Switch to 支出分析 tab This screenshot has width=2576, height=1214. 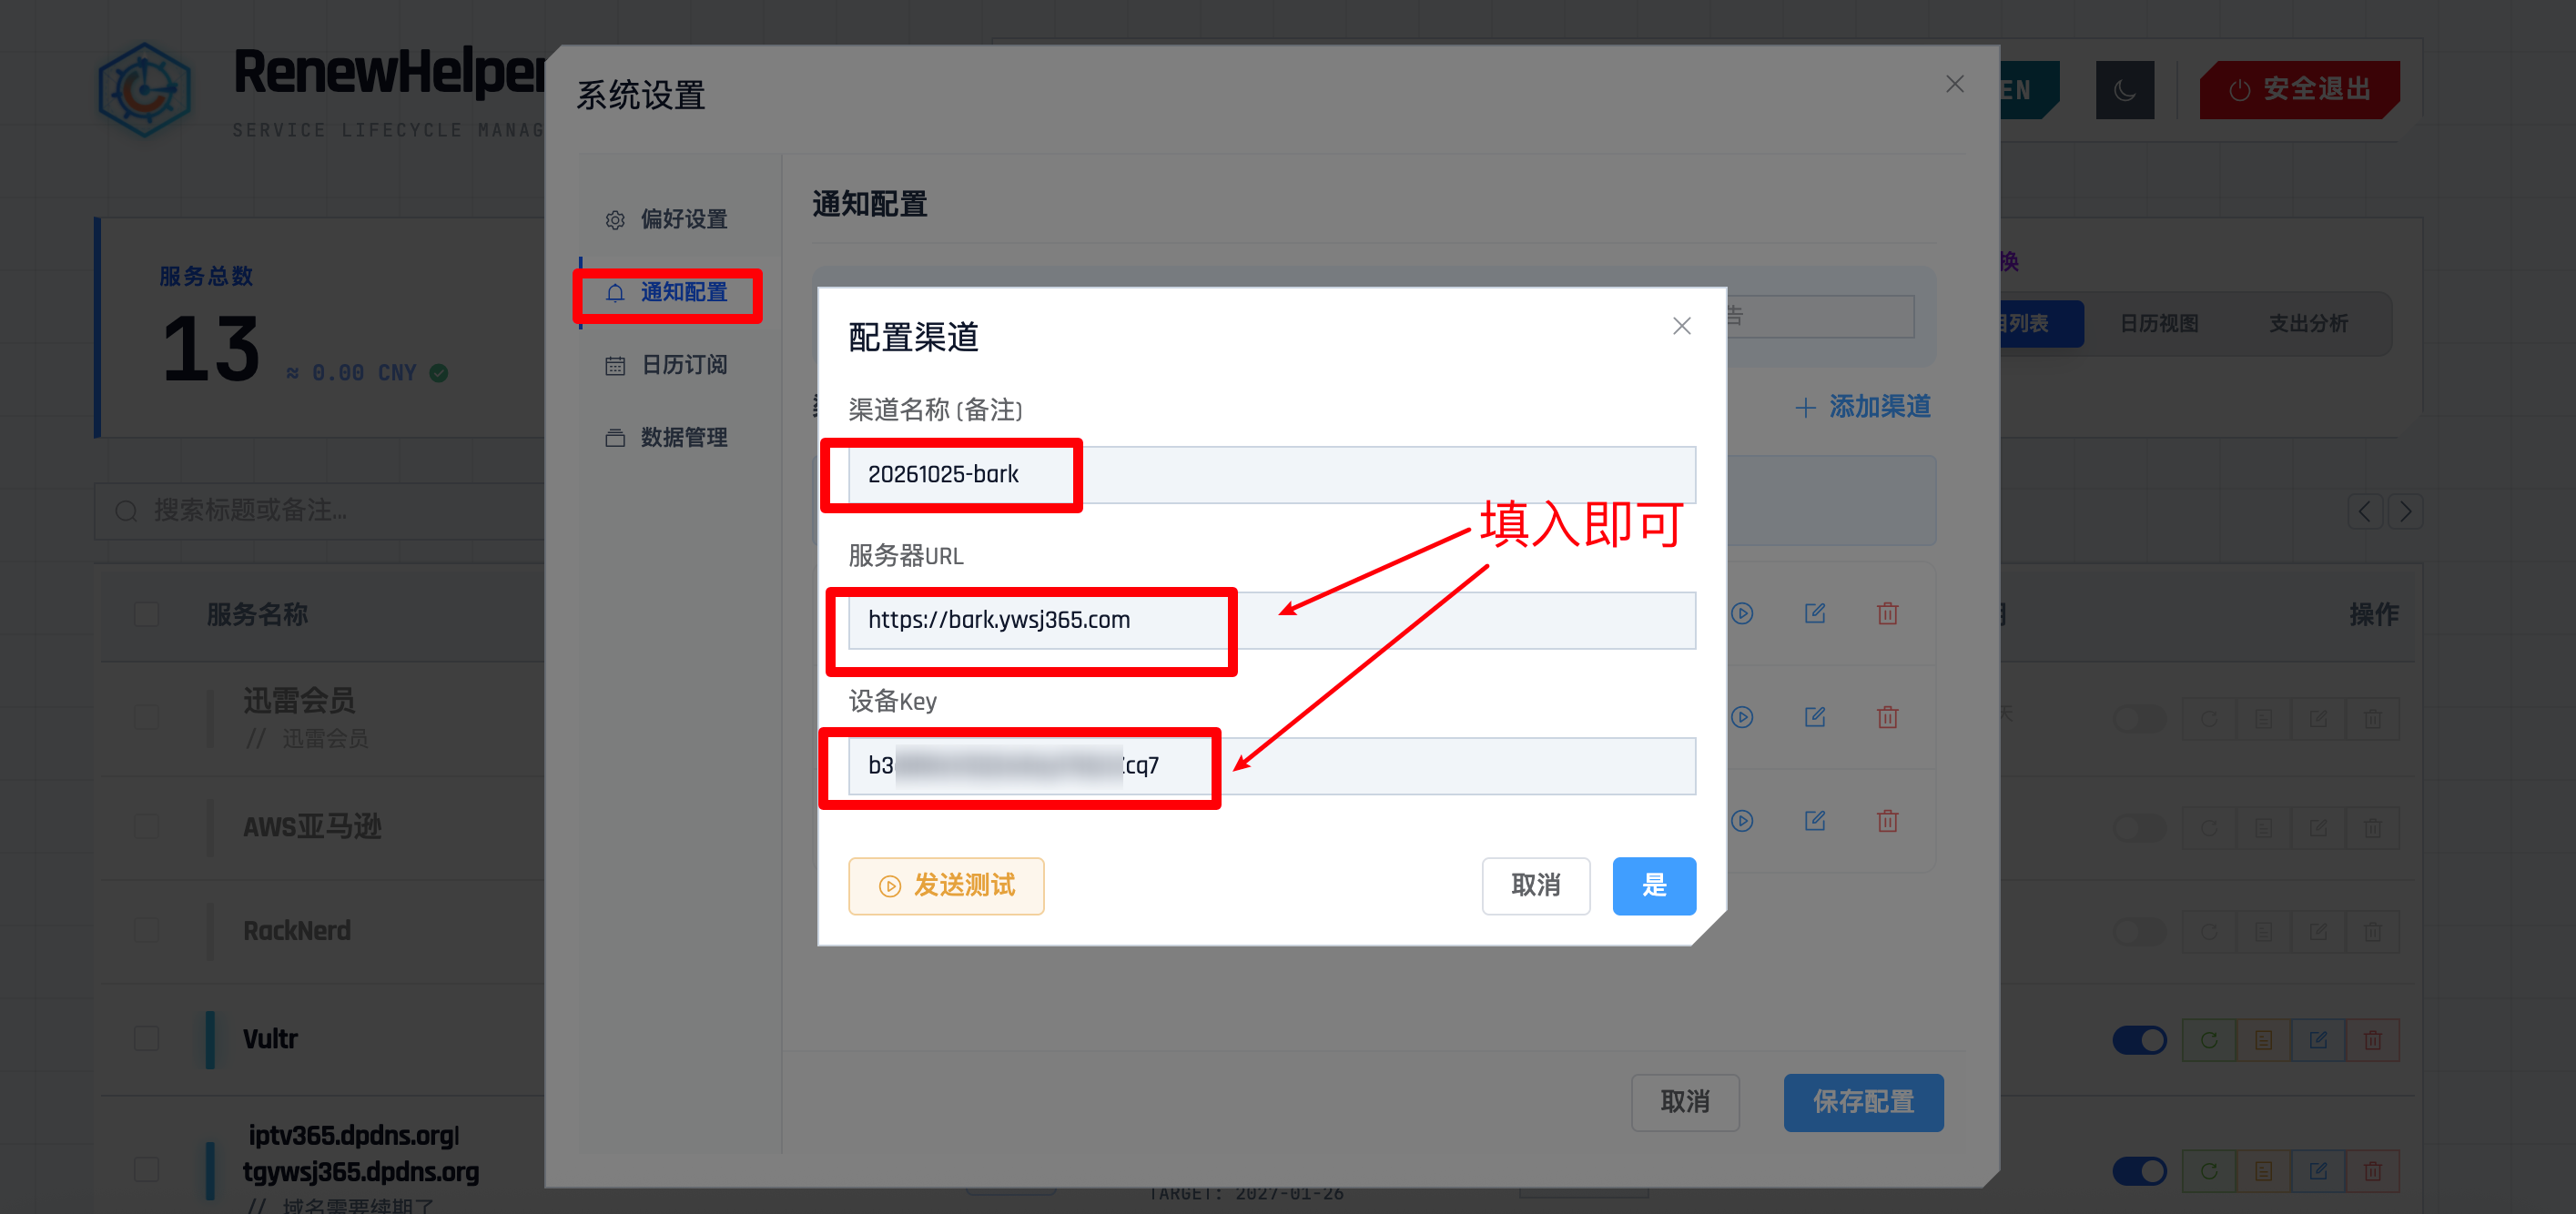tap(2307, 323)
